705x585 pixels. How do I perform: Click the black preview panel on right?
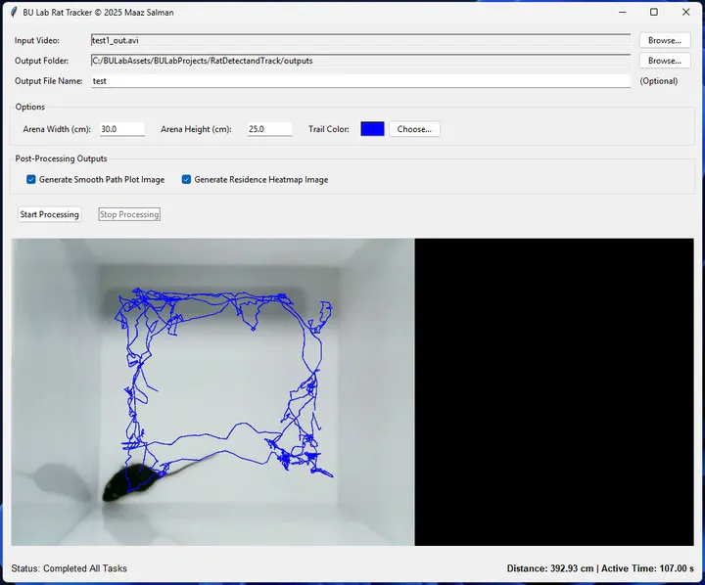553,391
